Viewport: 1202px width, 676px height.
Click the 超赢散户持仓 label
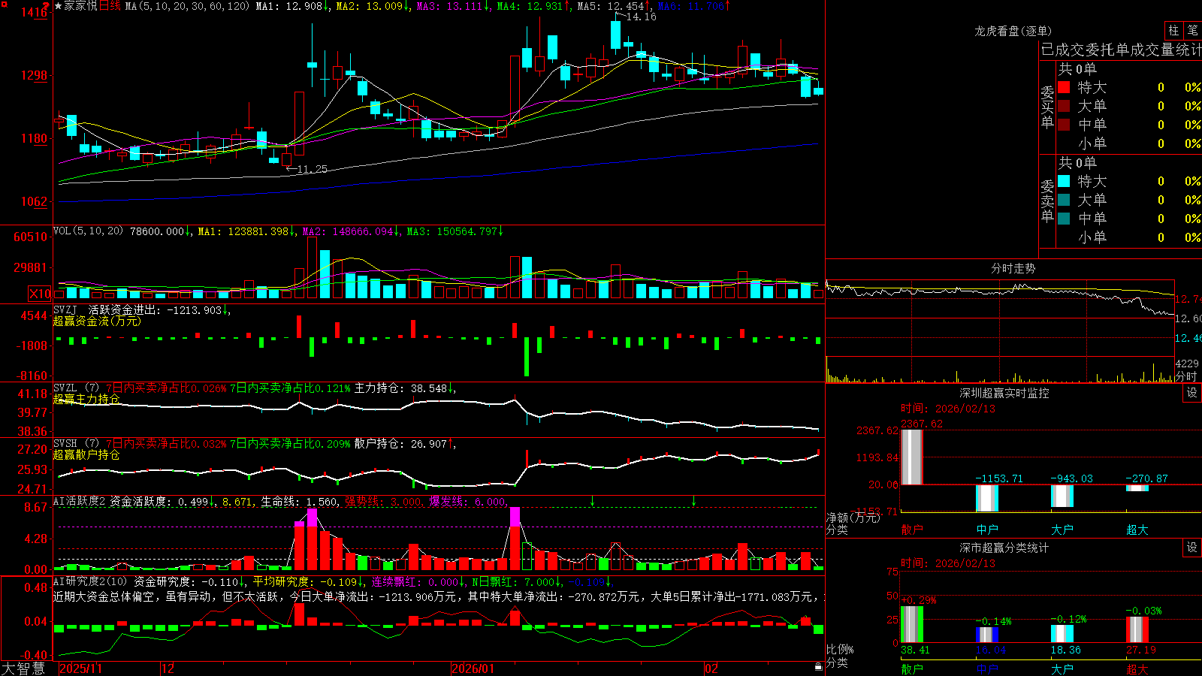pos(86,454)
